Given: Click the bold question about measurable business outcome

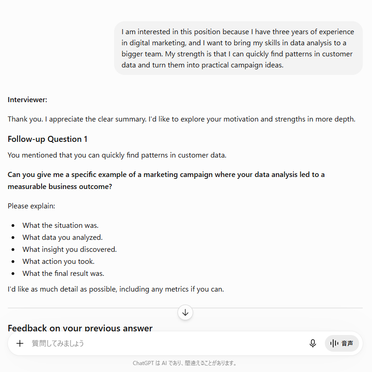Looking at the screenshot, I should 166,181.
